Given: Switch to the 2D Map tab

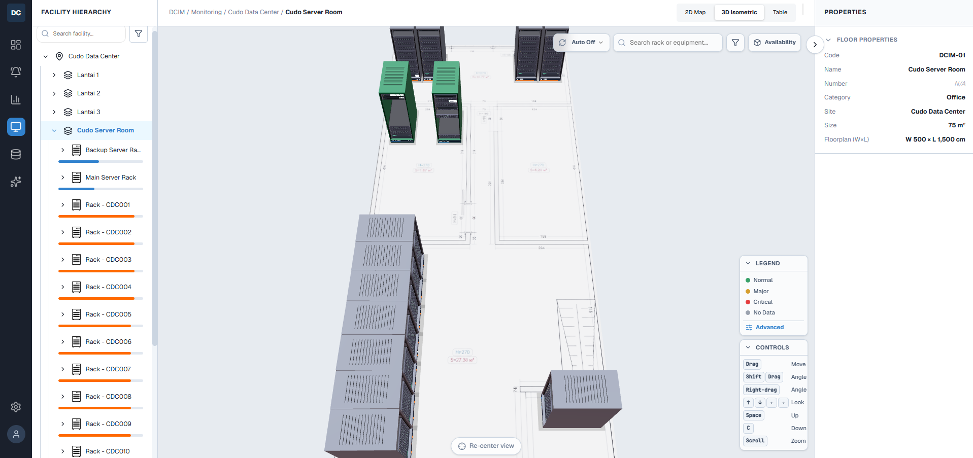Looking at the screenshot, I should click(x=695, y=13).
